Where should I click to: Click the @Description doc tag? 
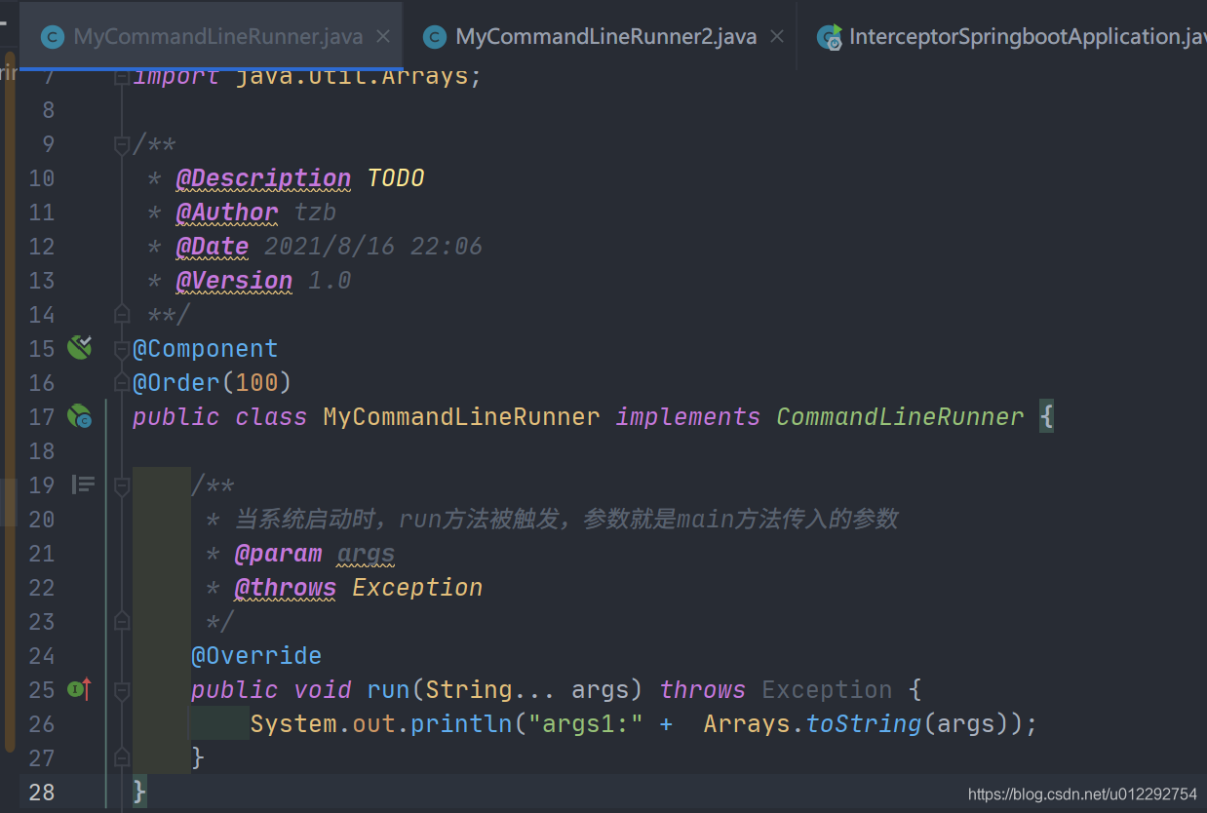(x=263, y=178)
